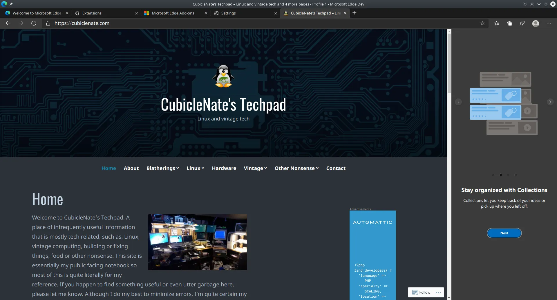Click the browser back arrow

pos(8,23)
